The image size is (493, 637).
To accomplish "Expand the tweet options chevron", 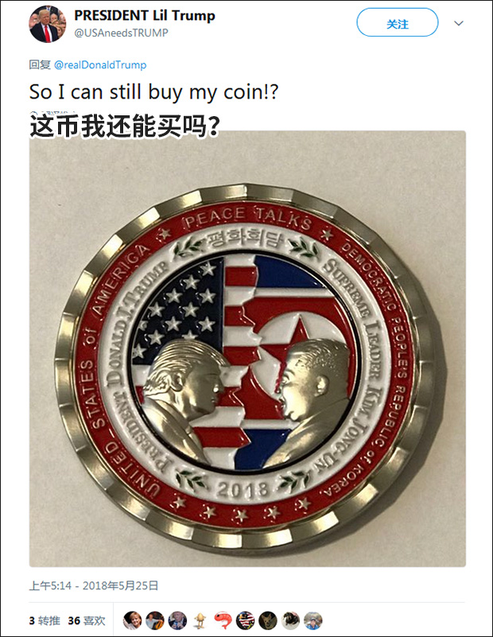I will pos(459,23).
